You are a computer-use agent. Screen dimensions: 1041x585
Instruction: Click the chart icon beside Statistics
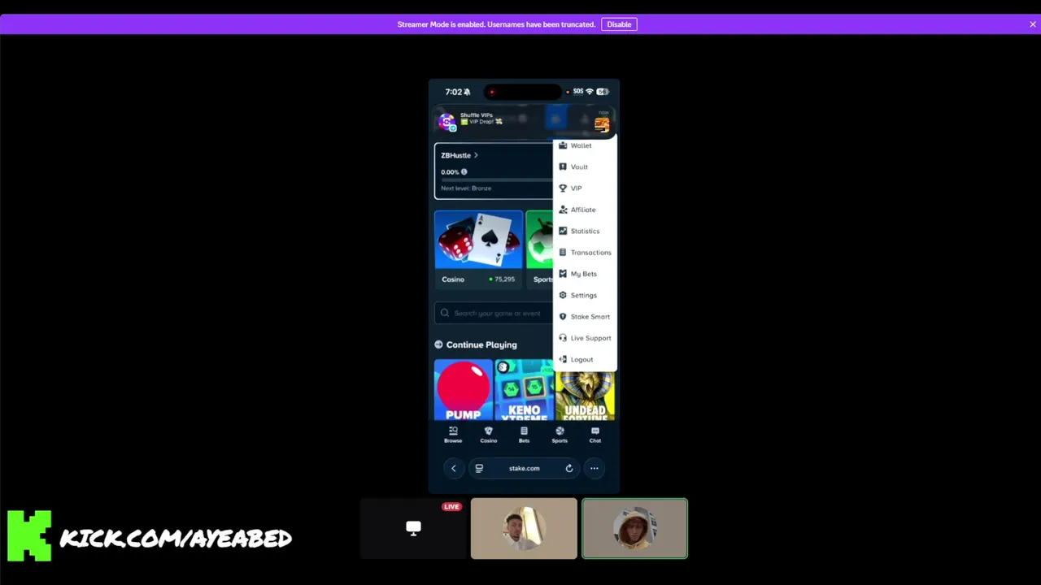click(x=563, y=231)
